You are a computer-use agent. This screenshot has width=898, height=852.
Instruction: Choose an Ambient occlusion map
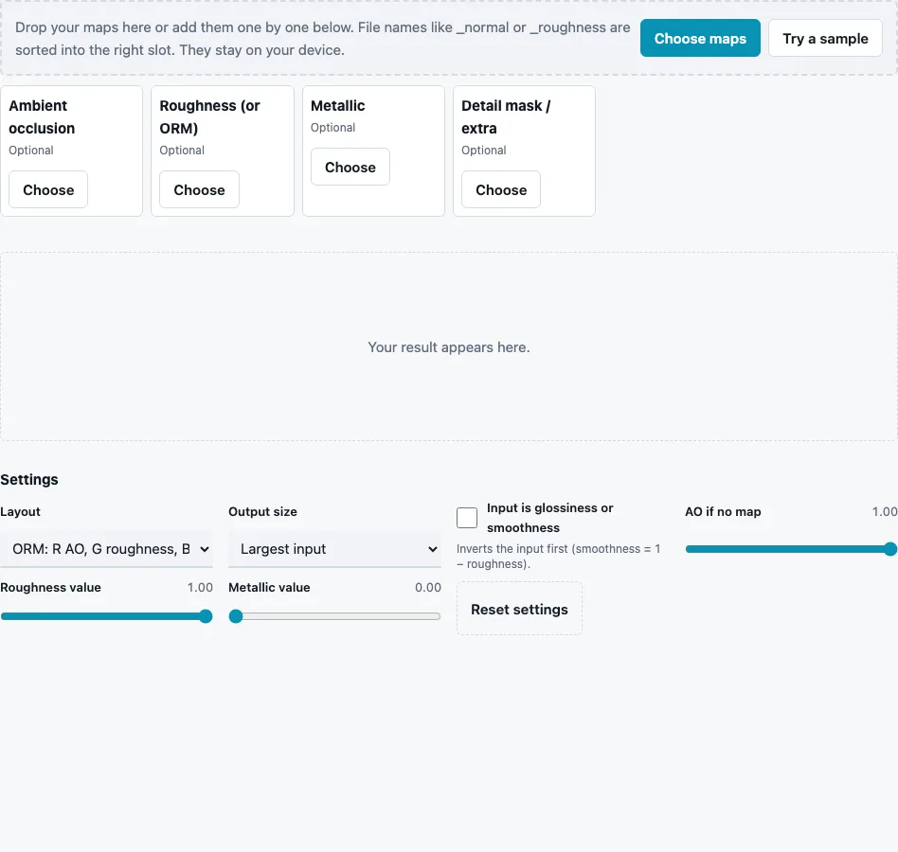(48, 189)
